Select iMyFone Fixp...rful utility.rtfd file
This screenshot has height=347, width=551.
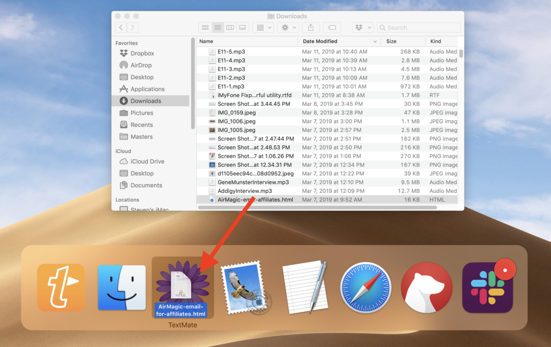[x=327, y=95]
